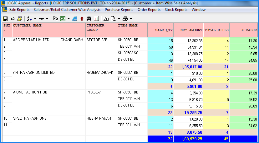
Task: Click the binoculars Find icon
Action: click(89, 19)
